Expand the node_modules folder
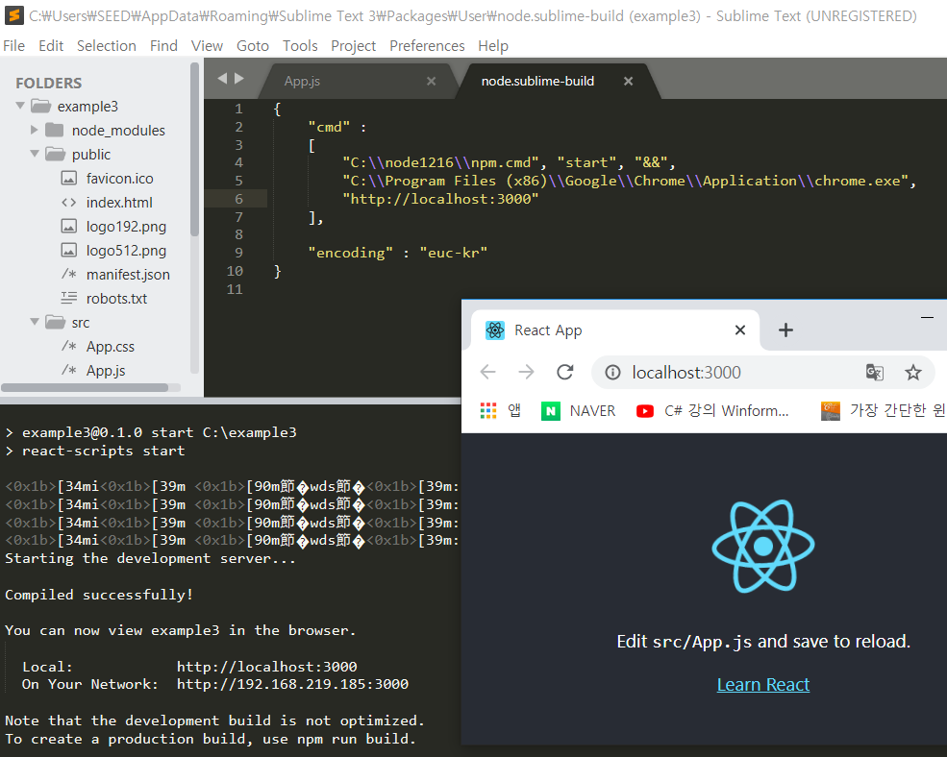The width and height of the screenshot is (947, 757). 35,130
